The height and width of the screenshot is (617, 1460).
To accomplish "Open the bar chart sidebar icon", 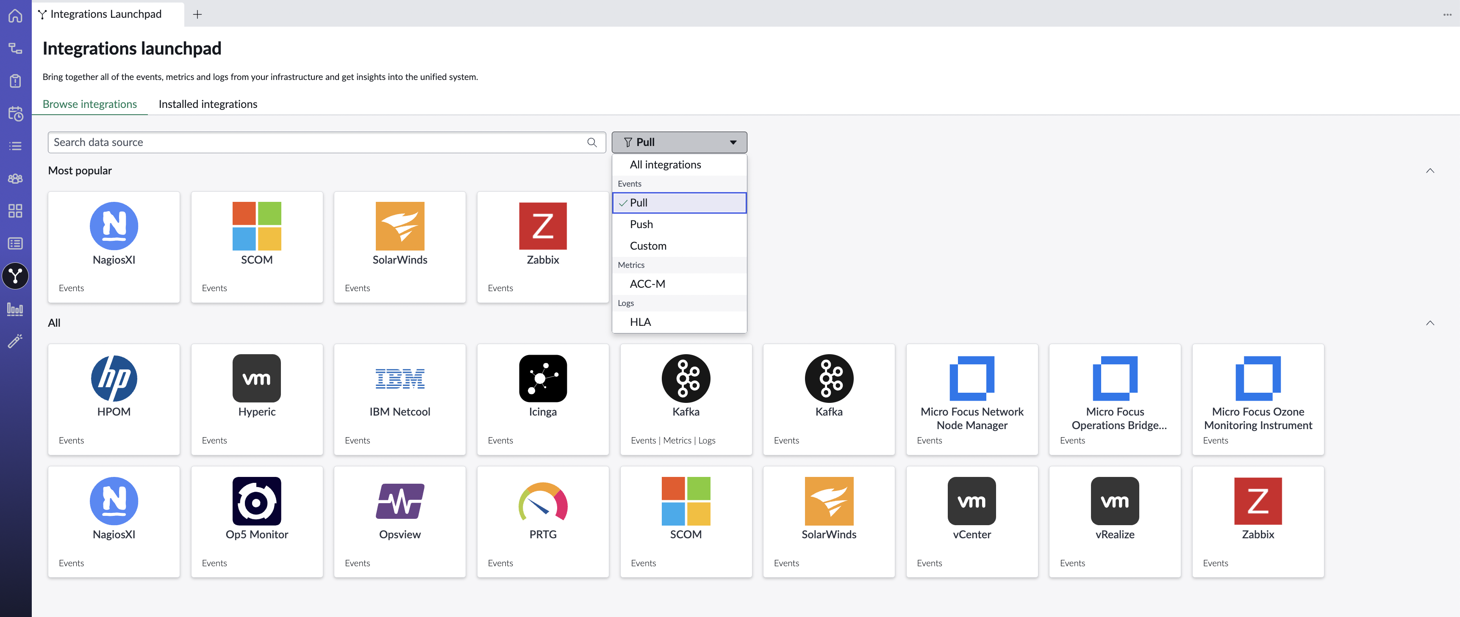I will [x=15, y=309].
